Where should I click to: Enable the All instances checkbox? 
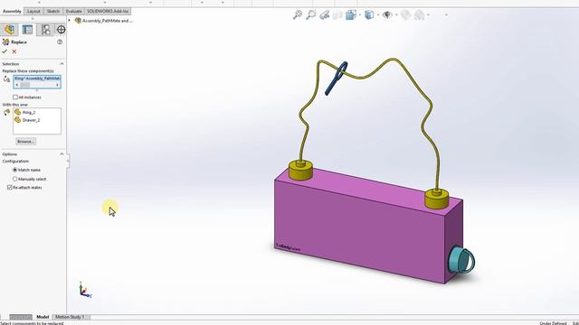pyautogui.click(x=15, y=97)
